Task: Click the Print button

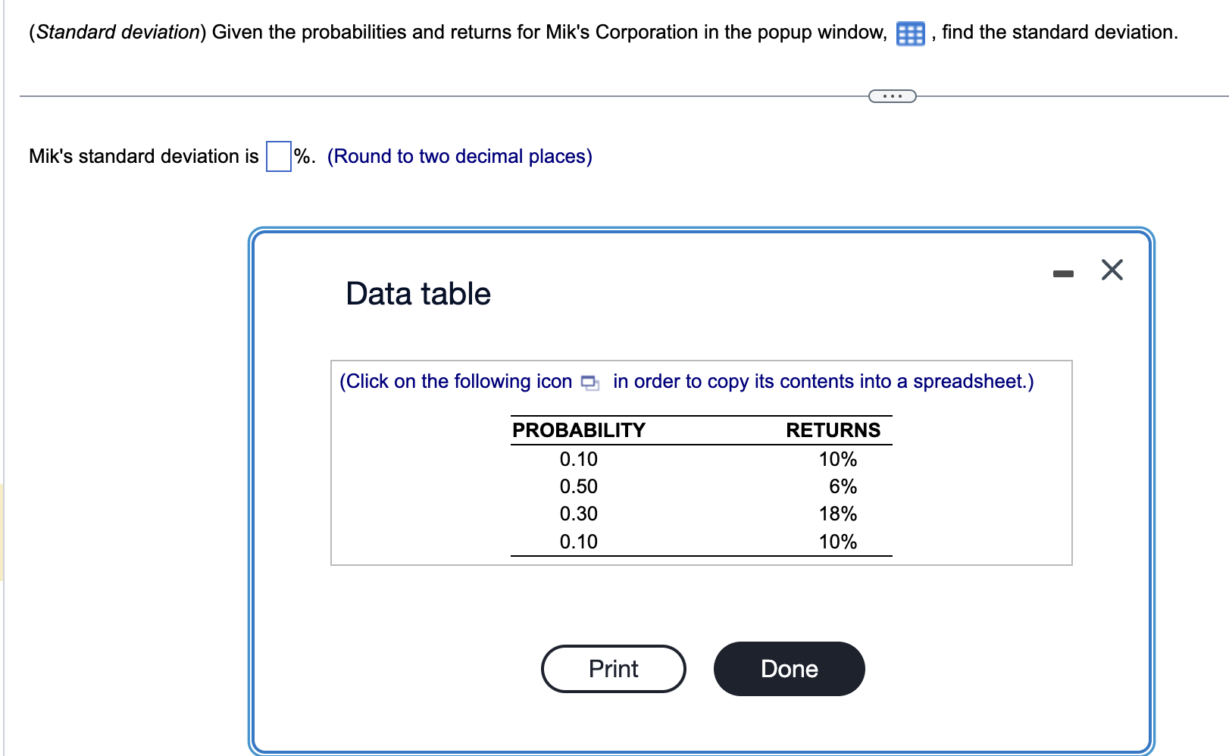Action: tap(613, 668)
